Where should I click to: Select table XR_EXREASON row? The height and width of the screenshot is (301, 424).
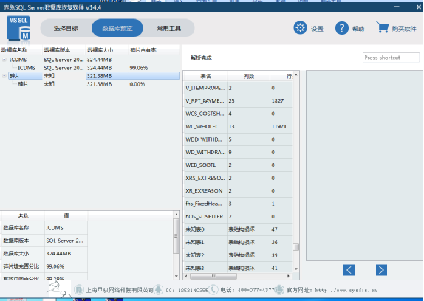click(x=238, y=191)
